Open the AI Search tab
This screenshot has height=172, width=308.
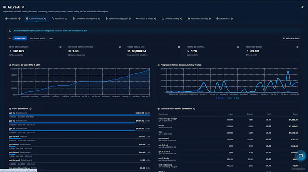[59, 18]
